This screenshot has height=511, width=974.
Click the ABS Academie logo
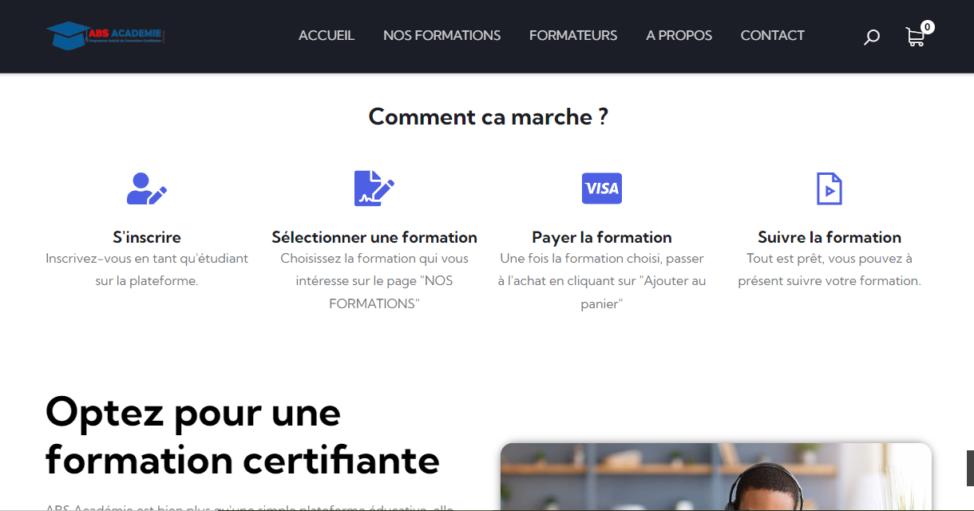(105, 35)
